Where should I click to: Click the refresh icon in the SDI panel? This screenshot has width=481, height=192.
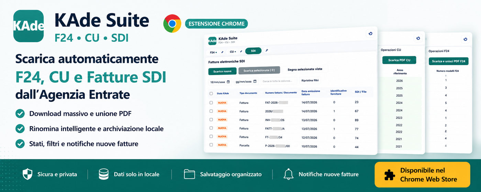point(370,34)
